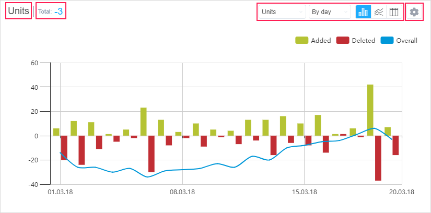The image size is (431, 213).
Task: Select the longest red Deleted bar
Action: coord(378,158)
